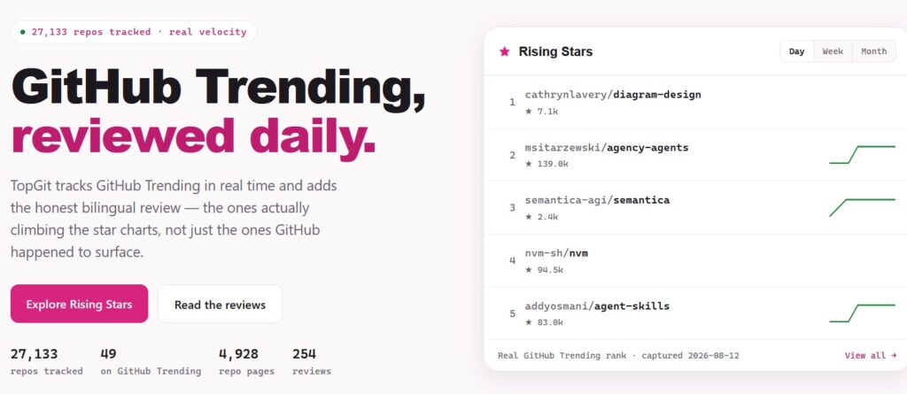Viewport: 907px width, 394px height.
Task: Click the 27,133 repos tracked real velocity badge
Action: point(134,32)
